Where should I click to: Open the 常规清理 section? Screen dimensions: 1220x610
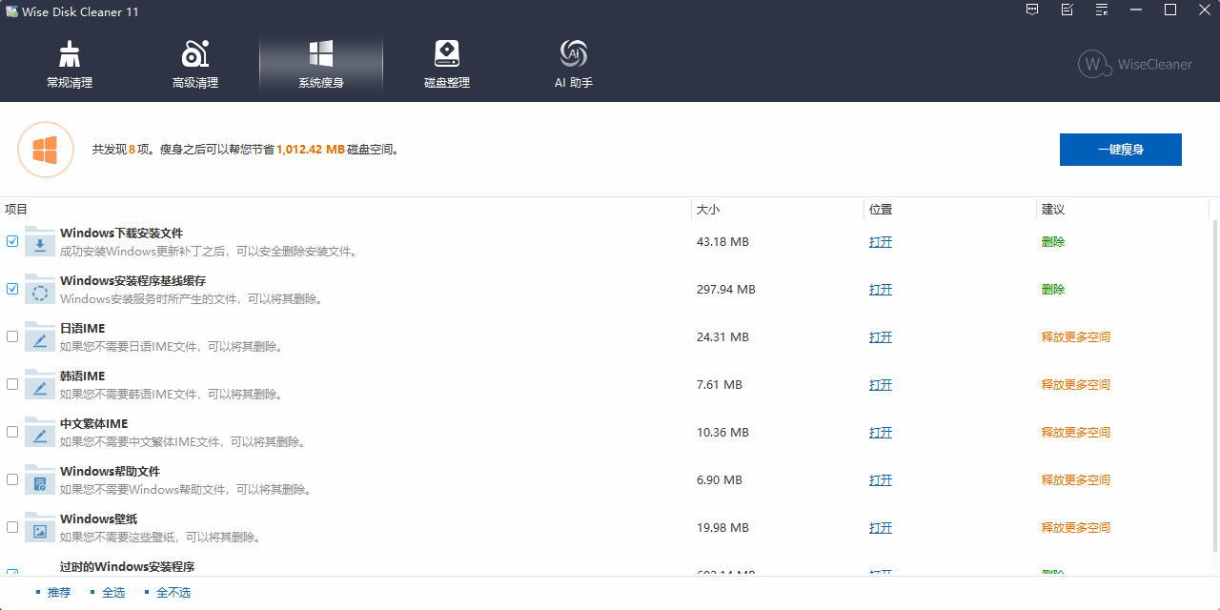(x=70, y=65)
